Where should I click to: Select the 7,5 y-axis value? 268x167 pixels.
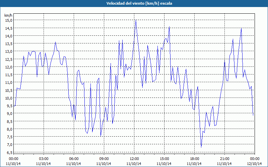9,137
